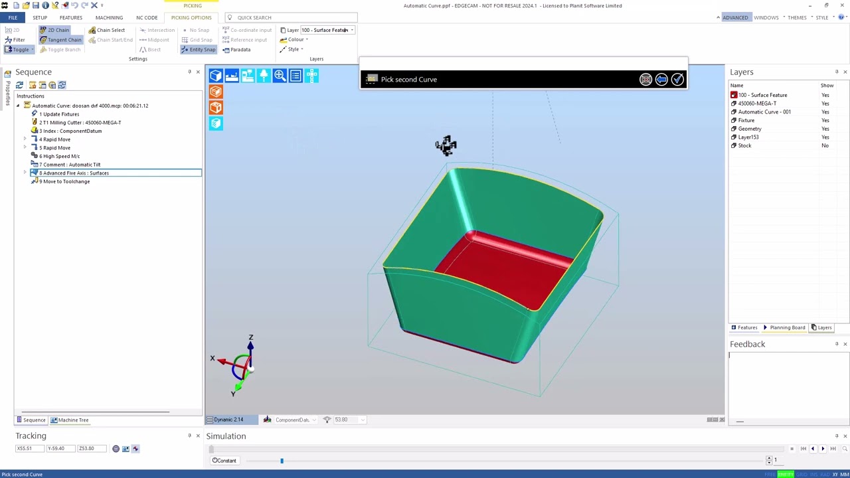Open the Style dropdown

tap(292, 49)
